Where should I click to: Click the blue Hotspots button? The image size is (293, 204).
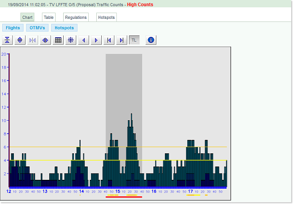pos(64,28)
